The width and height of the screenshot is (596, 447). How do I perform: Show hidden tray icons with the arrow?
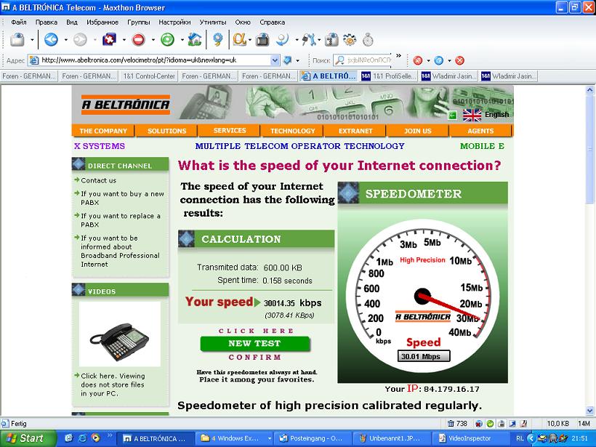pos(532,438)
